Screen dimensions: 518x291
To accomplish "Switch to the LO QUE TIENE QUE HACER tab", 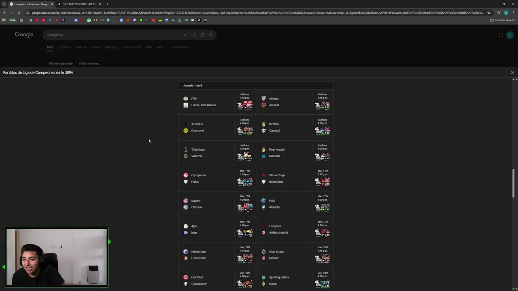I will pos(79,4).
